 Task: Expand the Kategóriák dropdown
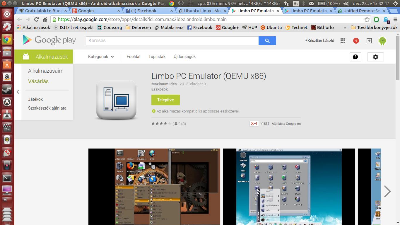tap(101, 57)
